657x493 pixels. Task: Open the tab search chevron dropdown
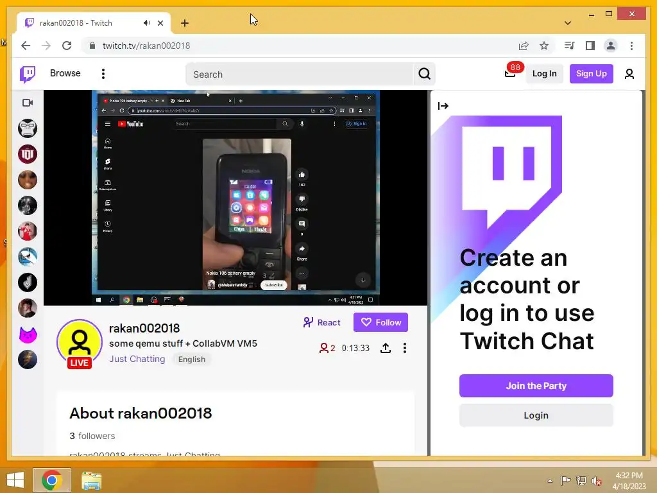pos(568,23)
